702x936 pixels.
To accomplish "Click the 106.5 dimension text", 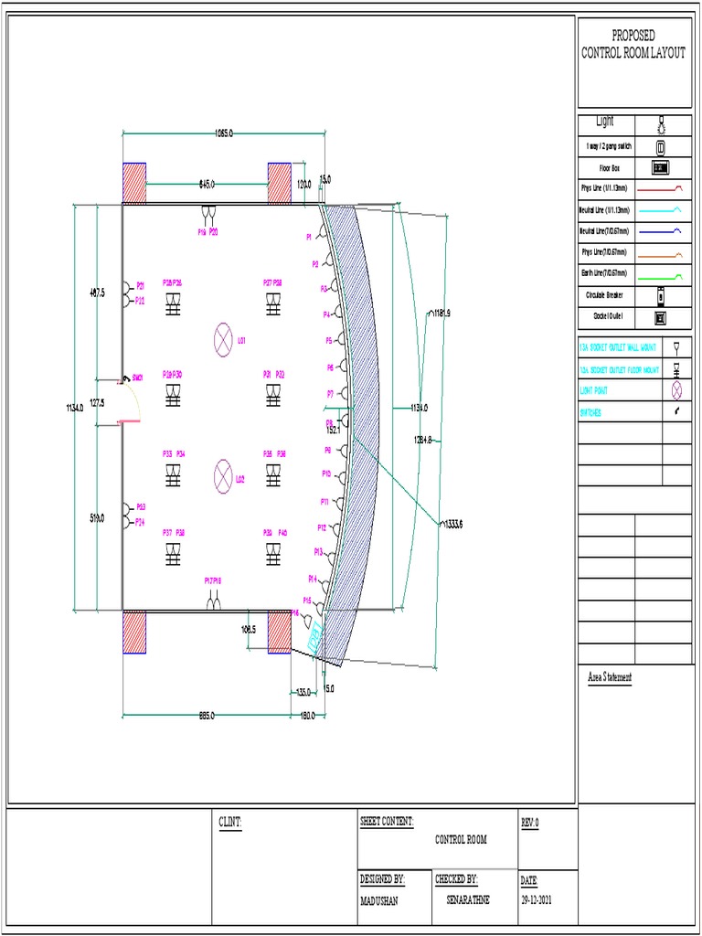I will (249, 628).
